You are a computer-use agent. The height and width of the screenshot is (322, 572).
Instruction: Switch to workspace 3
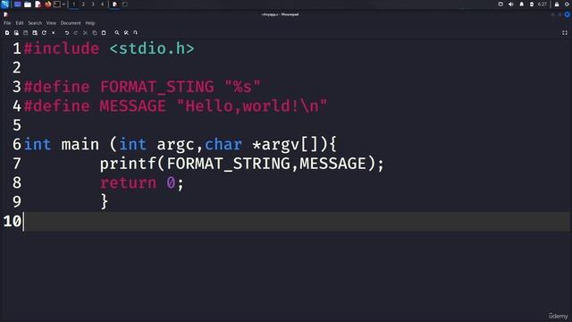(x=93, y=4)
